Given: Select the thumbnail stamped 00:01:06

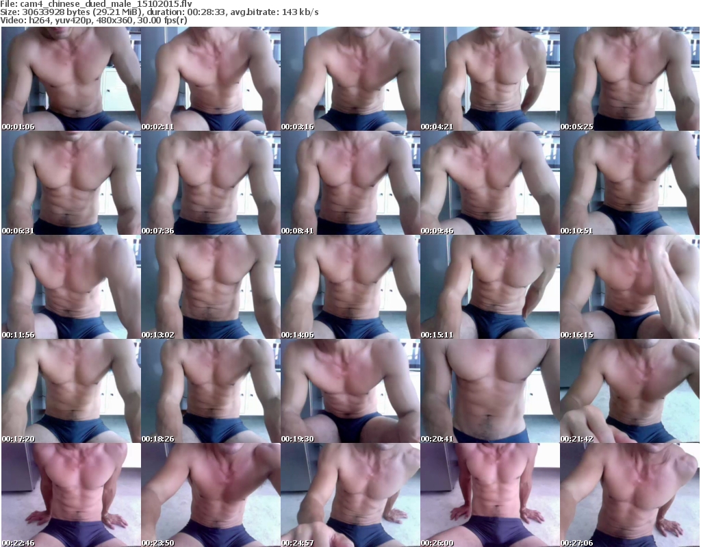Looking at the screenshot, I should (71, 79).
